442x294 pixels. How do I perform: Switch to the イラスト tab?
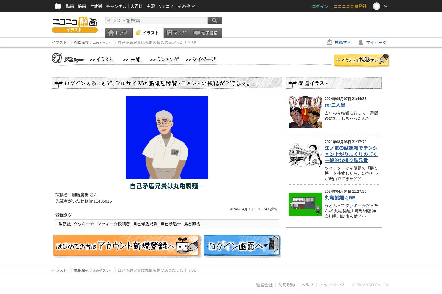pyautogui.click(x=148, y=33)
